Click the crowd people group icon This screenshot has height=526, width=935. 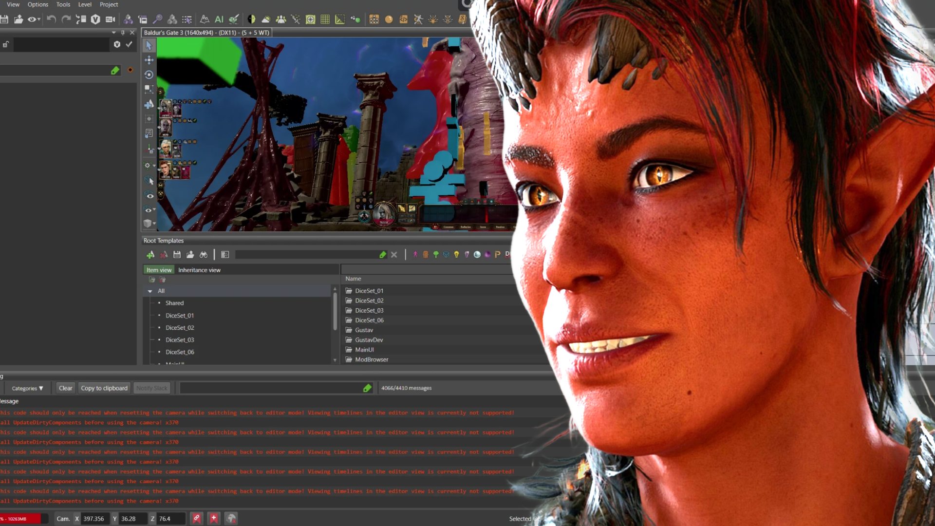pos(281,19)
